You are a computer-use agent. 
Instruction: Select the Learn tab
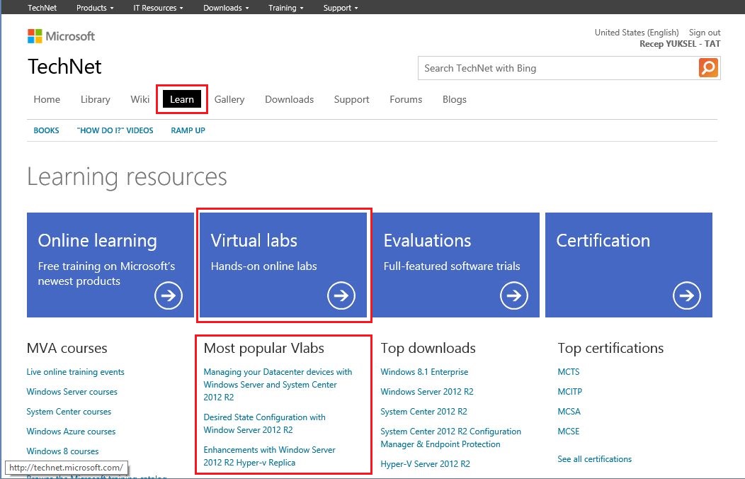click(x=182, y=99)
